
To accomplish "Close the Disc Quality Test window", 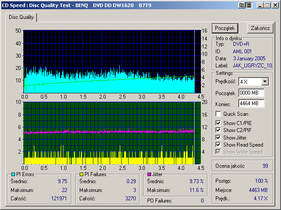I will [275, 5].
